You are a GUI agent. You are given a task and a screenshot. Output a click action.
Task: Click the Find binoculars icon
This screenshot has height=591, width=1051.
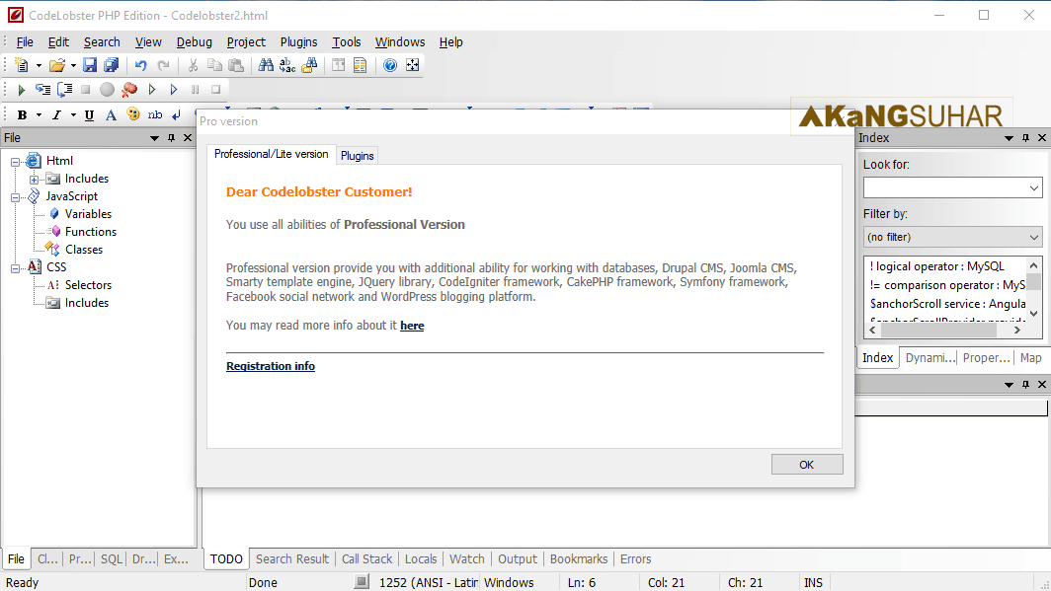coord(266,65)
